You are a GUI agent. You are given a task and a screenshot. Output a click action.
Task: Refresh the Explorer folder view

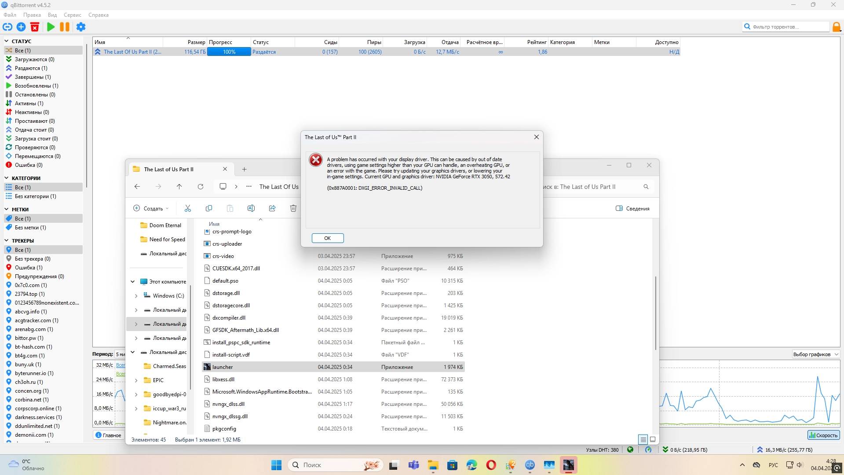(x=201, y=187)
